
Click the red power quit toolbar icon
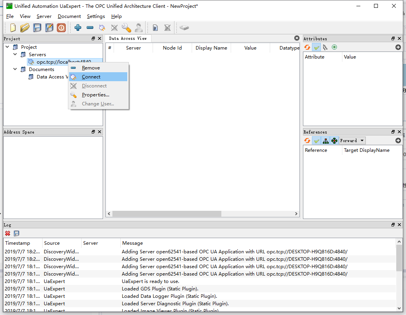pos(61,28)
